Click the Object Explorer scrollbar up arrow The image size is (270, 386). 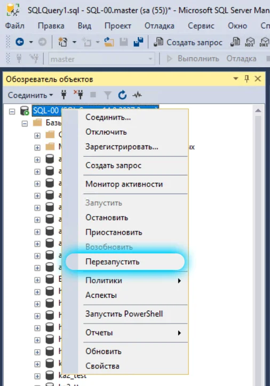[258, 111]
